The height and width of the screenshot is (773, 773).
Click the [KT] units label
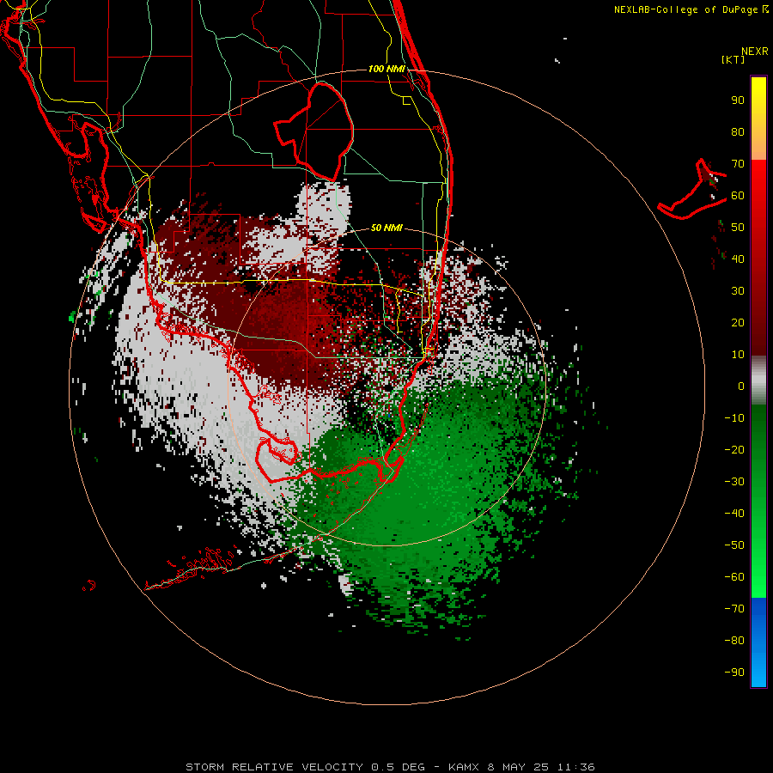733,59
